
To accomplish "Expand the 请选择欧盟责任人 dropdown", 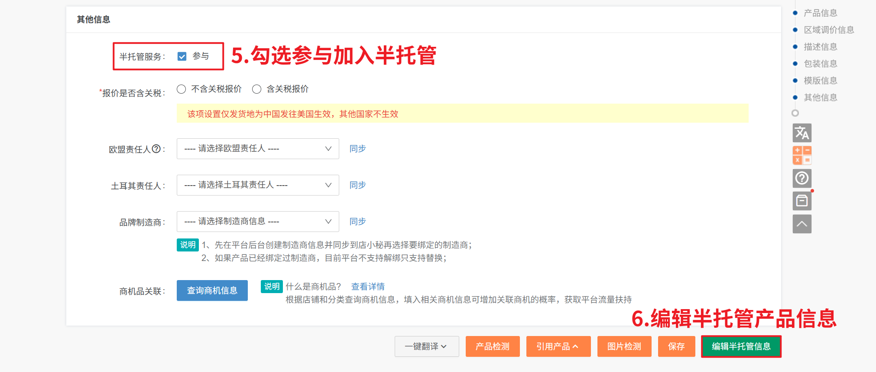I will click(x=257, y=149).
